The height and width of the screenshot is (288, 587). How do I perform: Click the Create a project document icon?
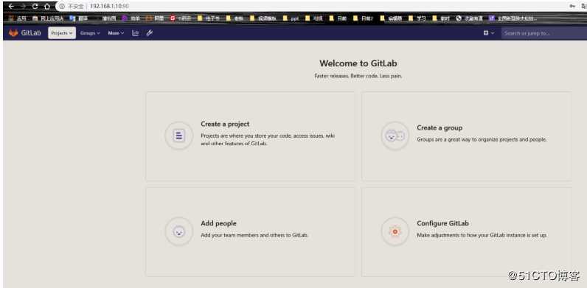tap(179, 136)
